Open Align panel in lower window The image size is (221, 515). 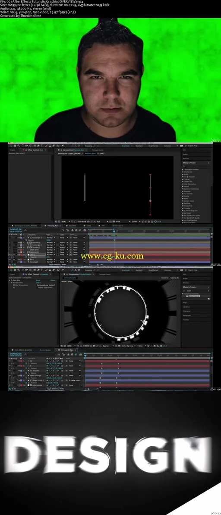tap(185, 302)
